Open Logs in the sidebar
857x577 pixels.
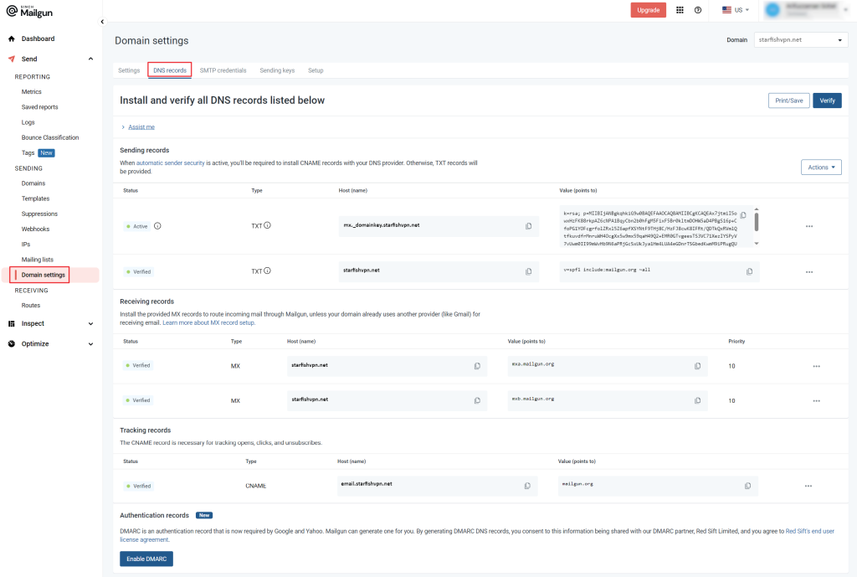[x=28, y=122]
